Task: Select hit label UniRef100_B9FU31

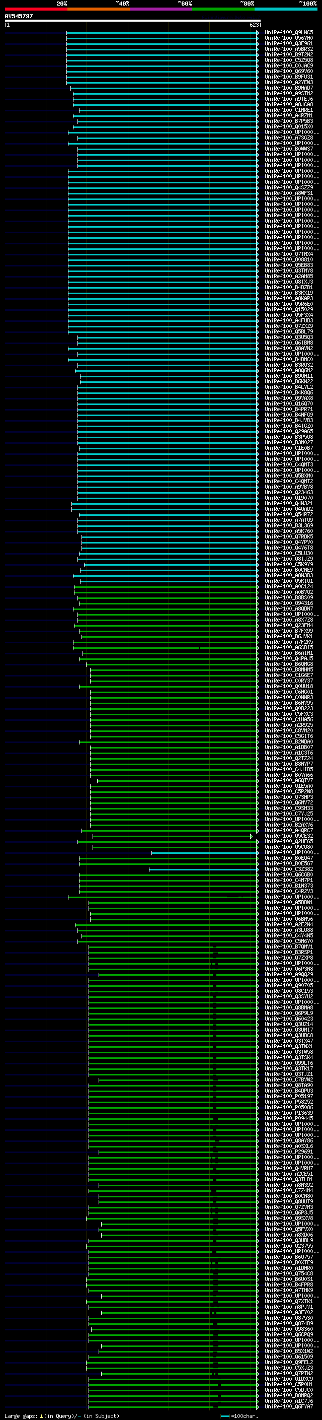Action: (288, 77)
